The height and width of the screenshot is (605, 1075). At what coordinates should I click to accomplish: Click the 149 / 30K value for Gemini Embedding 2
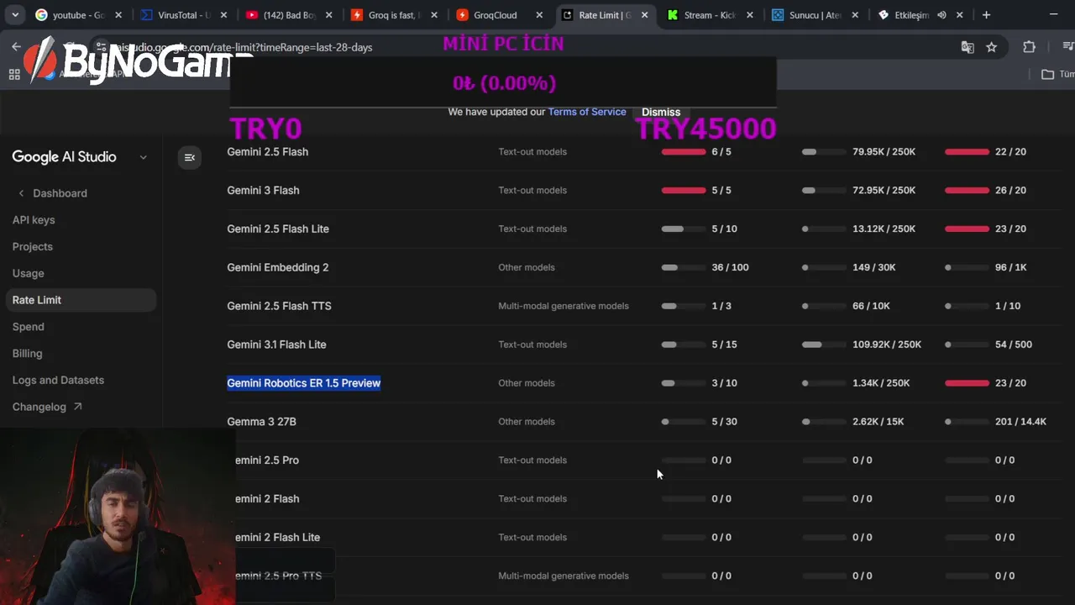pos(874,267)
